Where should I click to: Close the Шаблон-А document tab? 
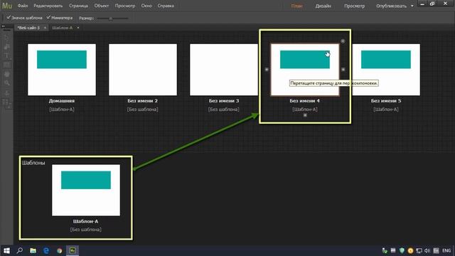78,28
